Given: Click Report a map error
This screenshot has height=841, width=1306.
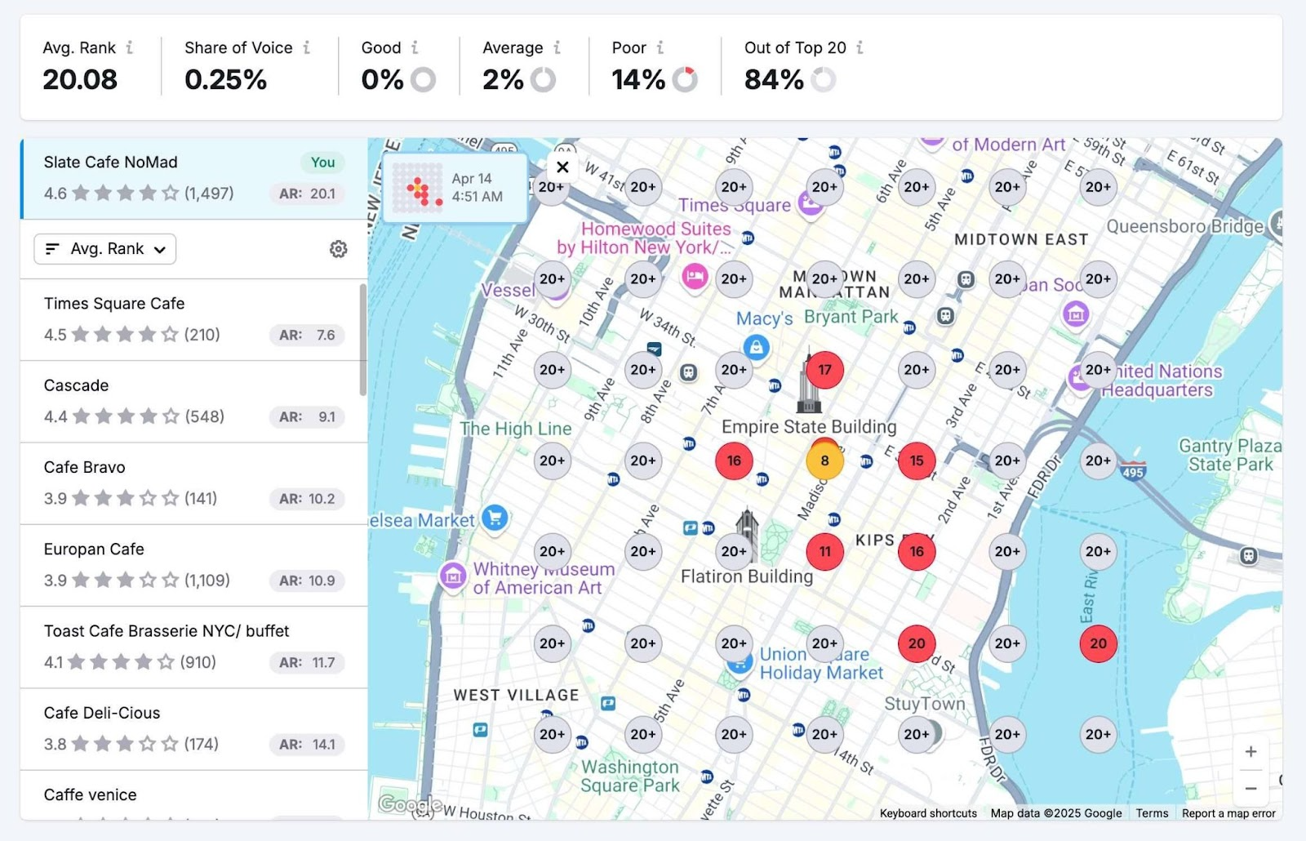Looking at the screenshot, I should [1228, 813].
